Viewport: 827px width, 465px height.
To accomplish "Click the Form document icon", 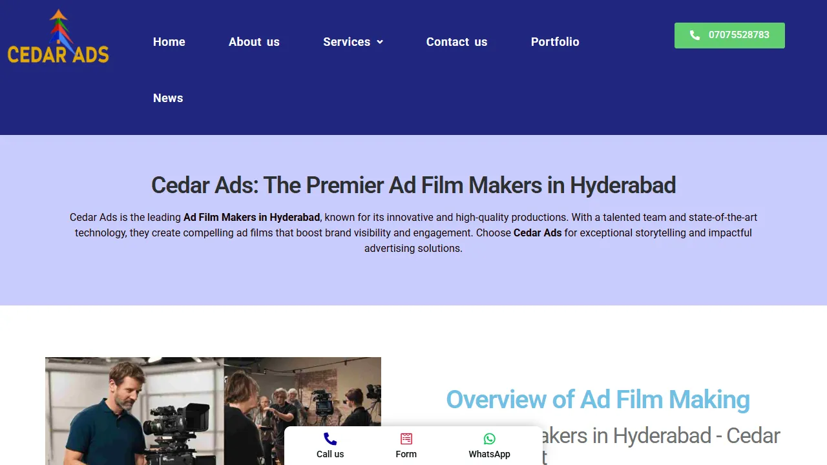I will click(x=406, y=439).
